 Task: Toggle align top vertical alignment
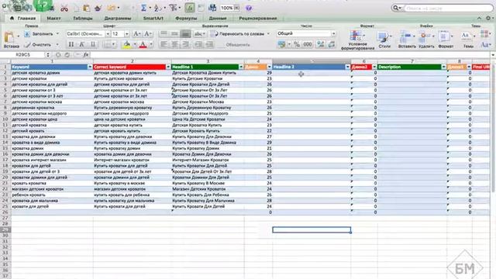(x=164, y=34)
